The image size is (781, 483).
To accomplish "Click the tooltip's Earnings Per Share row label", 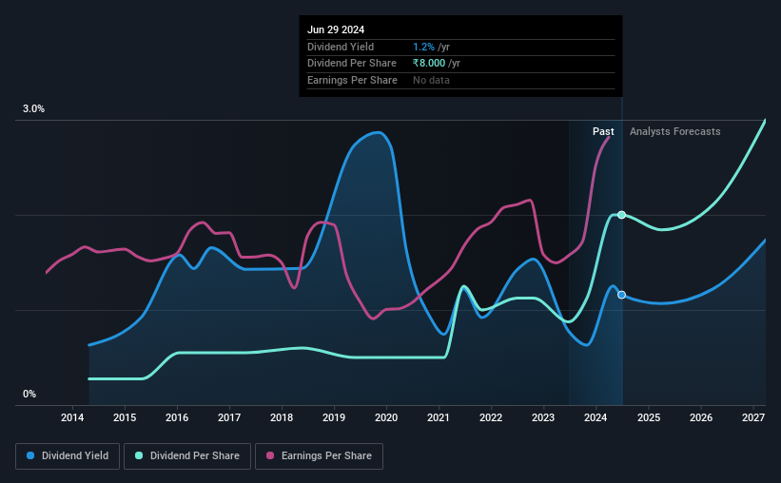I will tap(352, 80).
